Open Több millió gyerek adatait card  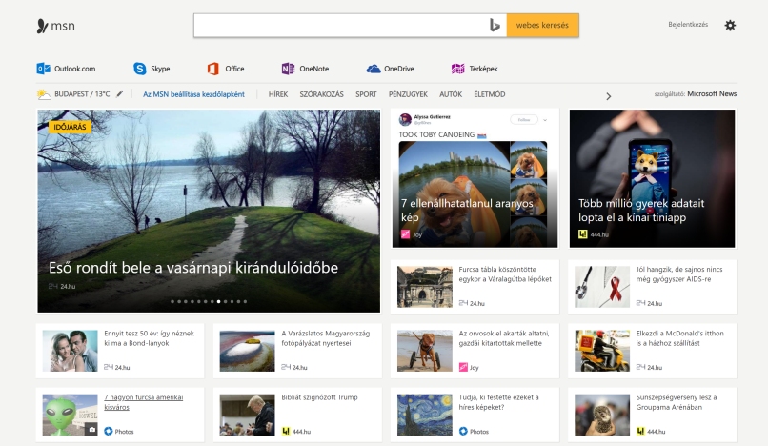pyautogui.click(x=652, y=178)
